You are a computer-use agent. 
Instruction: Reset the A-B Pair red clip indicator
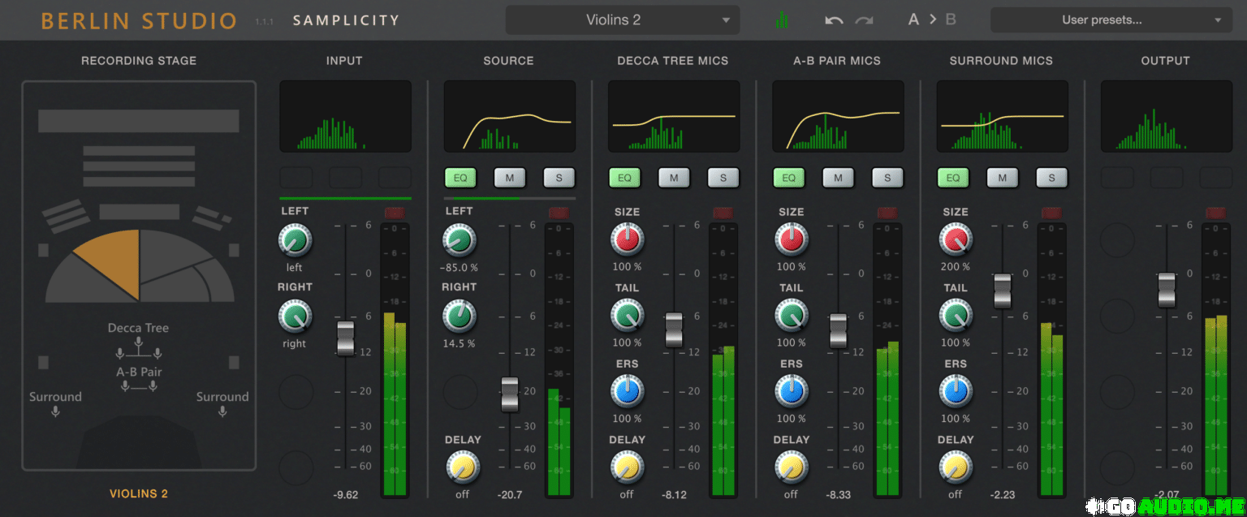click(887, 213)
